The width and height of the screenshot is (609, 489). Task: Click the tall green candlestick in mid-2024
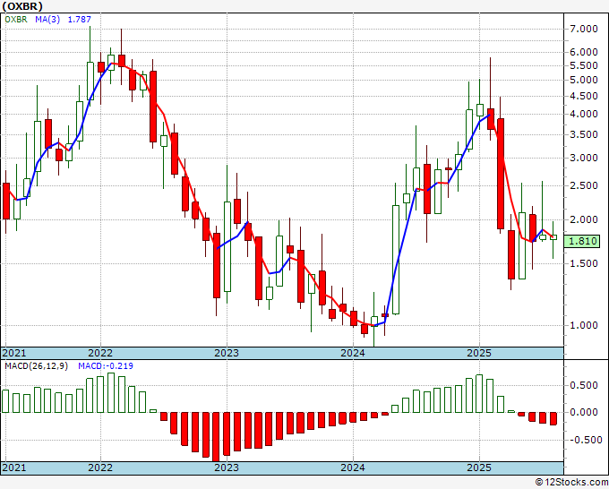395,260
